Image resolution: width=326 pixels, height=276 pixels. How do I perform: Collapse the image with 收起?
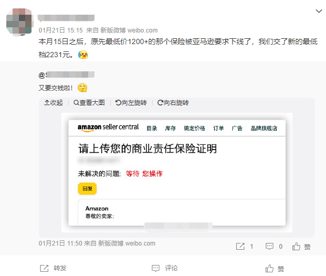[x=54, y=103]
